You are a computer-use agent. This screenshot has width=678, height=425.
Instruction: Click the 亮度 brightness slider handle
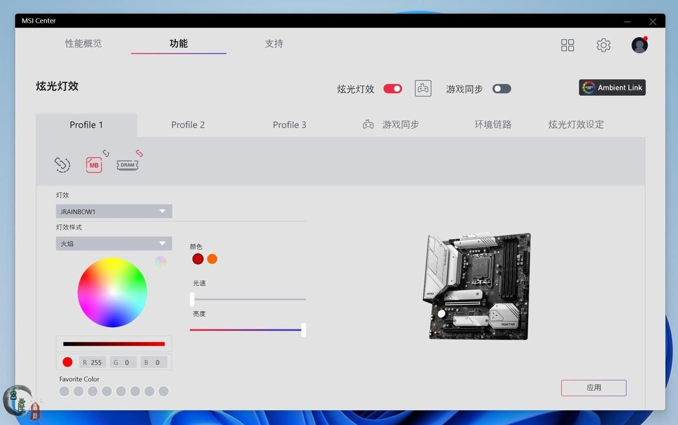pyautogui.click(x=304, y=330)
